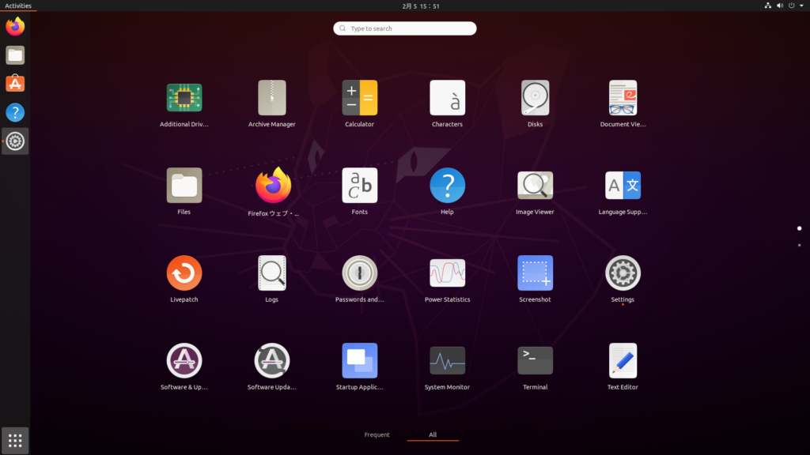Click the power icon in top bar

click(x=791, y=6)
